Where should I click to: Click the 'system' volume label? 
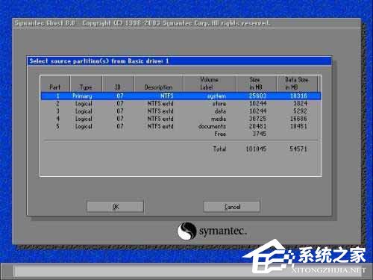coord(216,96)
